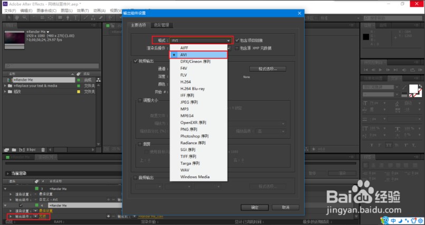
Task: Expand the +Replace your text & media folder
Action: pos(5,85)
